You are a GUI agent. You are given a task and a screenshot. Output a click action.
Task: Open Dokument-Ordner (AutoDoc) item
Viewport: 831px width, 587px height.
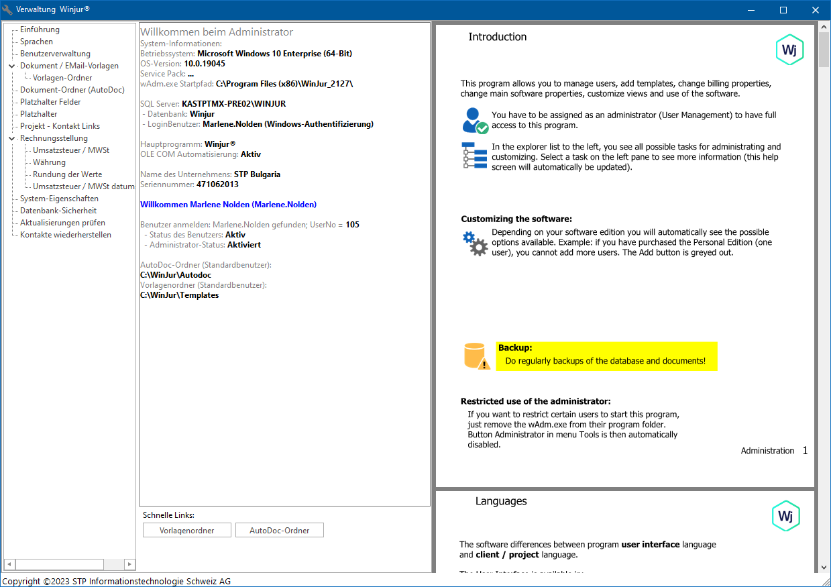tap(72, 90)
